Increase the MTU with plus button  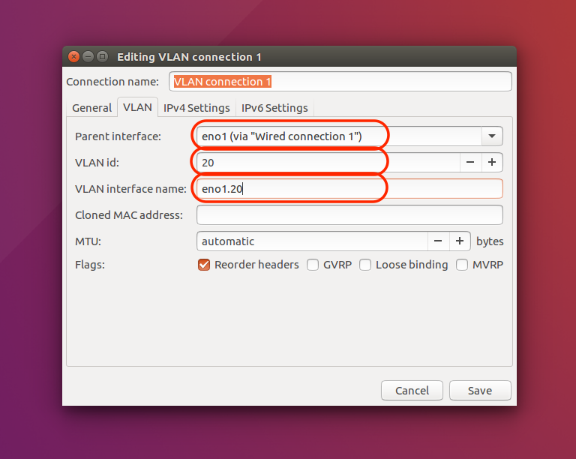coord(460,241)
